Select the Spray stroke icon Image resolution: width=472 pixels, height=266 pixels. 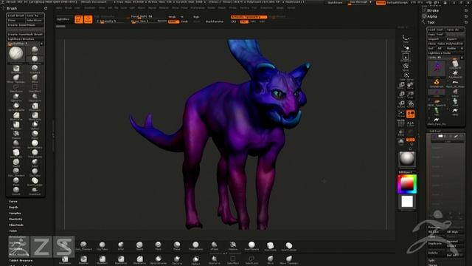406,67
